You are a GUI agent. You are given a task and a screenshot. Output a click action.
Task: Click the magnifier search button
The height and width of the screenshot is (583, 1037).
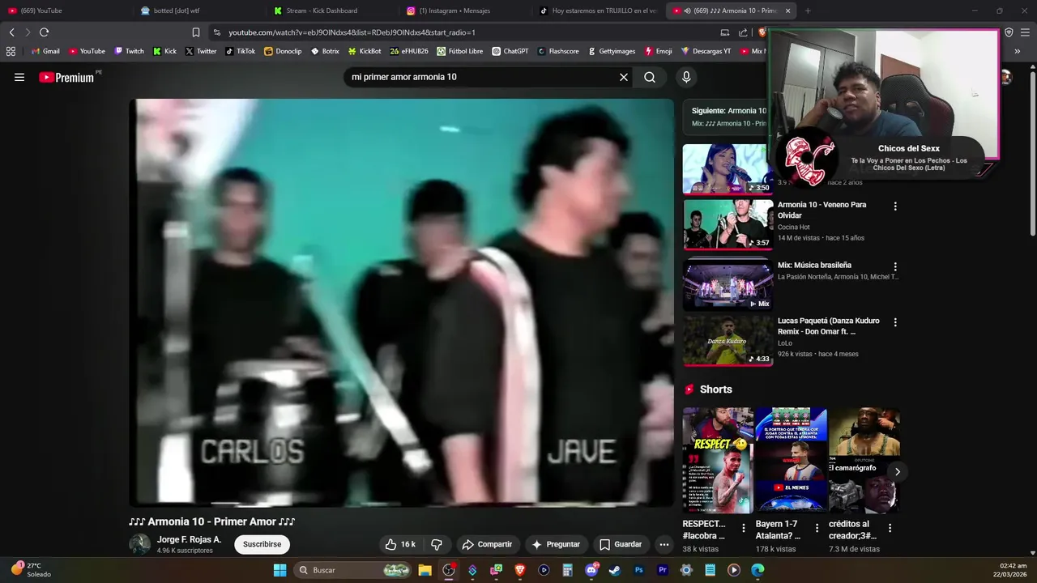coord(650,77)
